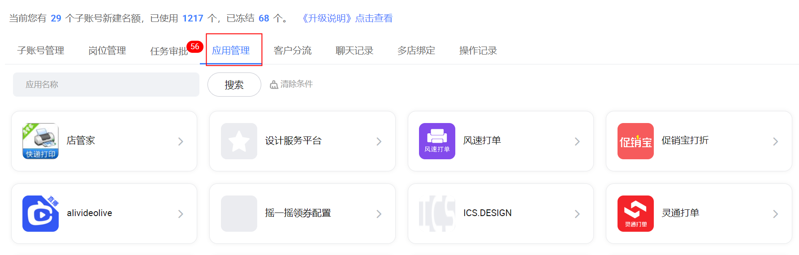This screenshot has height=255, width=799.
Task: Switch to the 多店绑定 tab
Action: (416, 51)
